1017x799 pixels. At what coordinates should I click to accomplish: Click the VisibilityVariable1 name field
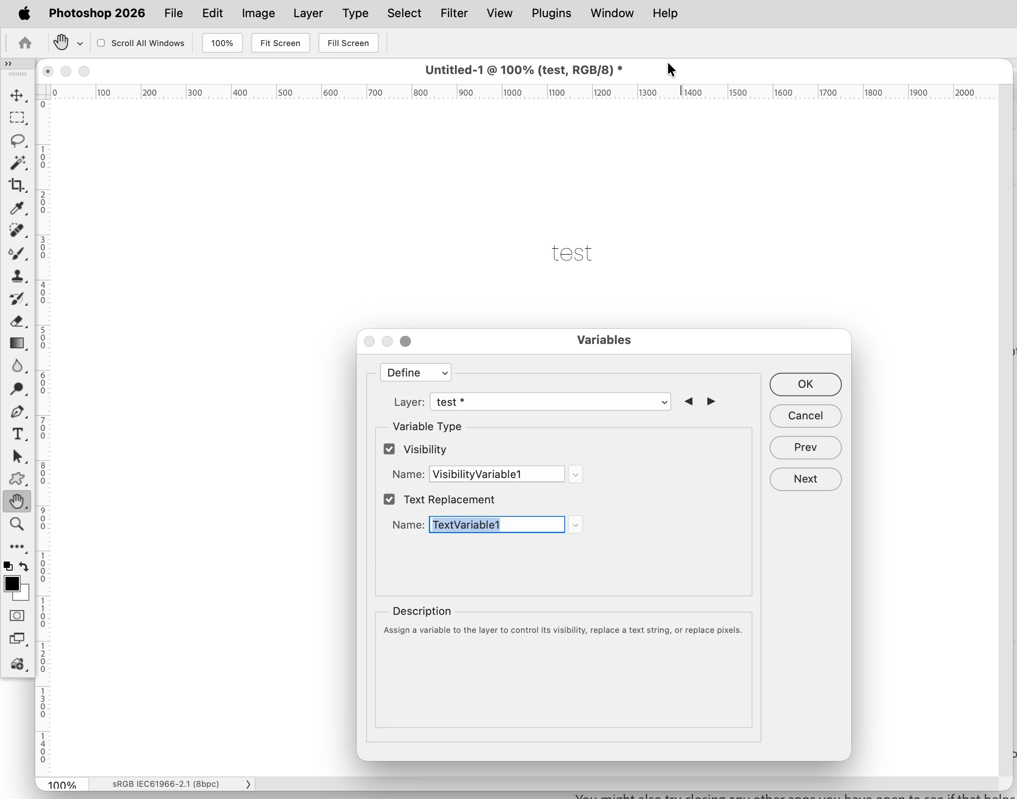(x=497, y=474)
